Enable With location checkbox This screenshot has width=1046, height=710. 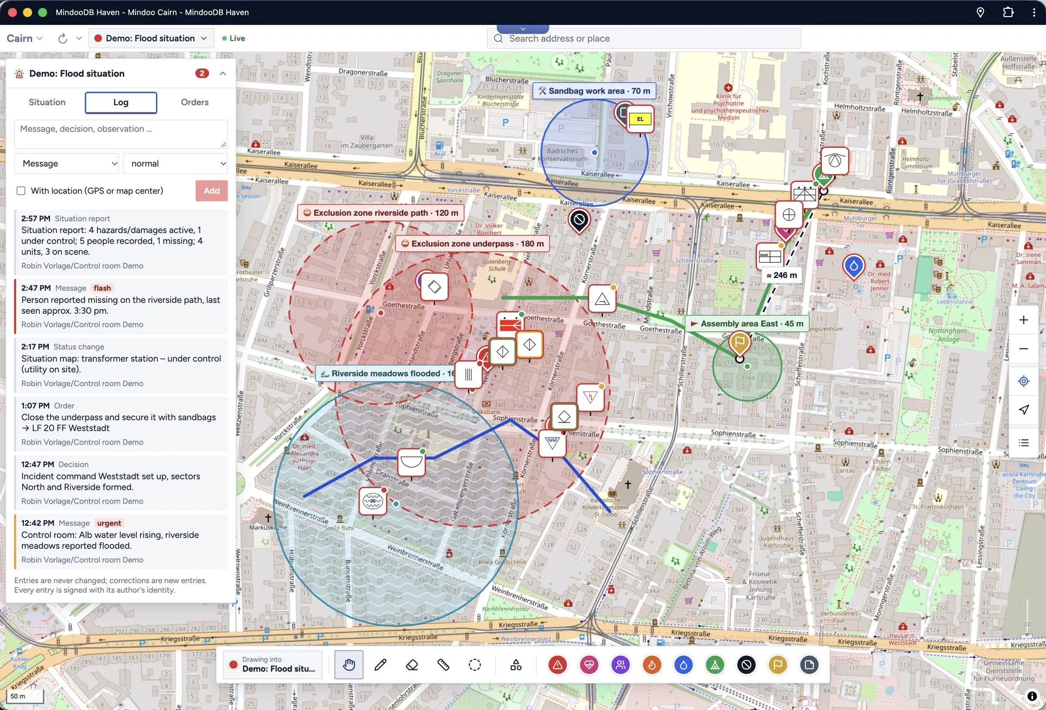point(21,191)
